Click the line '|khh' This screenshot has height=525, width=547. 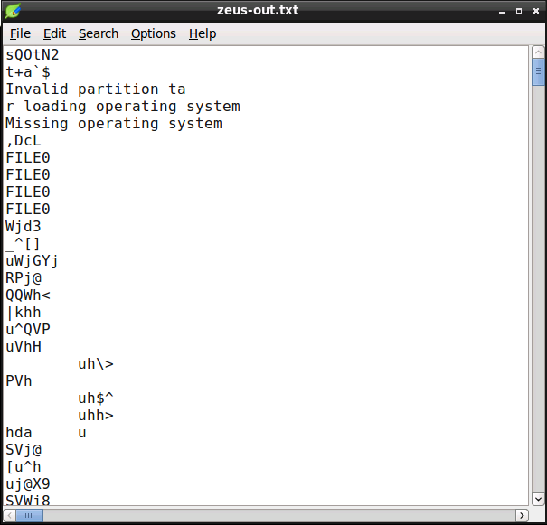coord(24,313)
